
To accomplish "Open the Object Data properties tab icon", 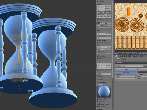I will coord(134,56).
